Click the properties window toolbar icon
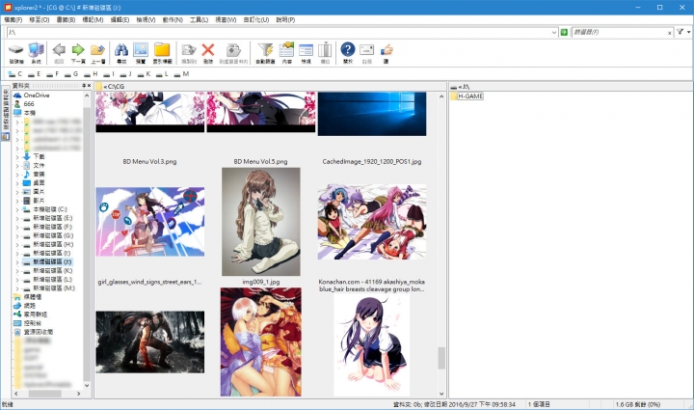The width and height of the screenshot is (694, 410). (x=306, y=53)
